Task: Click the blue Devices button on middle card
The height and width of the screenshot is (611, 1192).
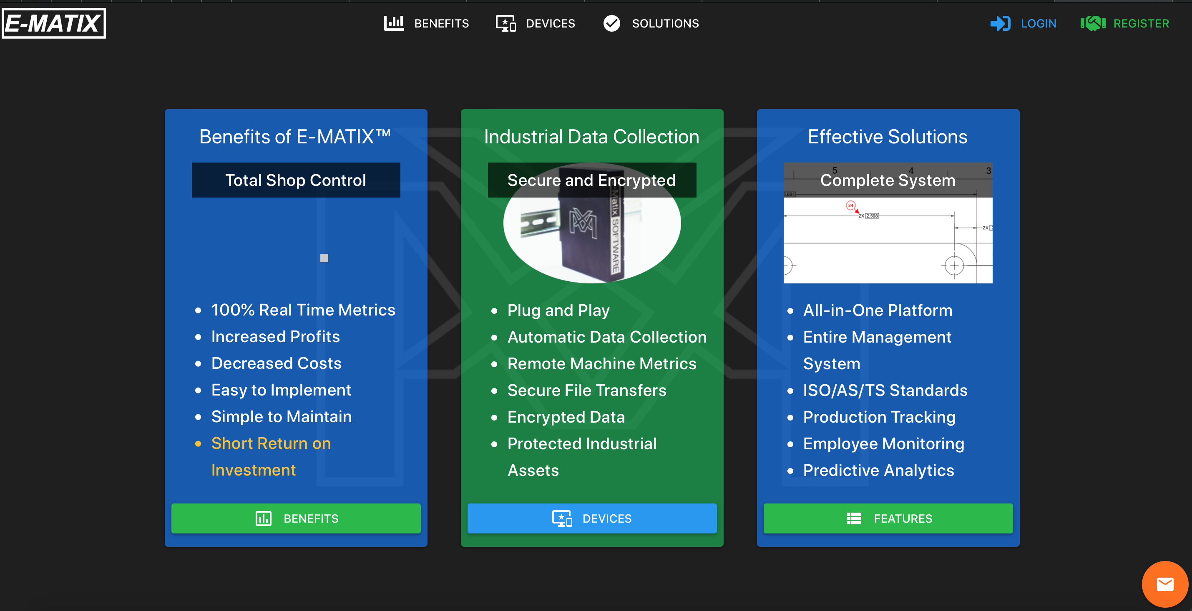Action: 592,518
